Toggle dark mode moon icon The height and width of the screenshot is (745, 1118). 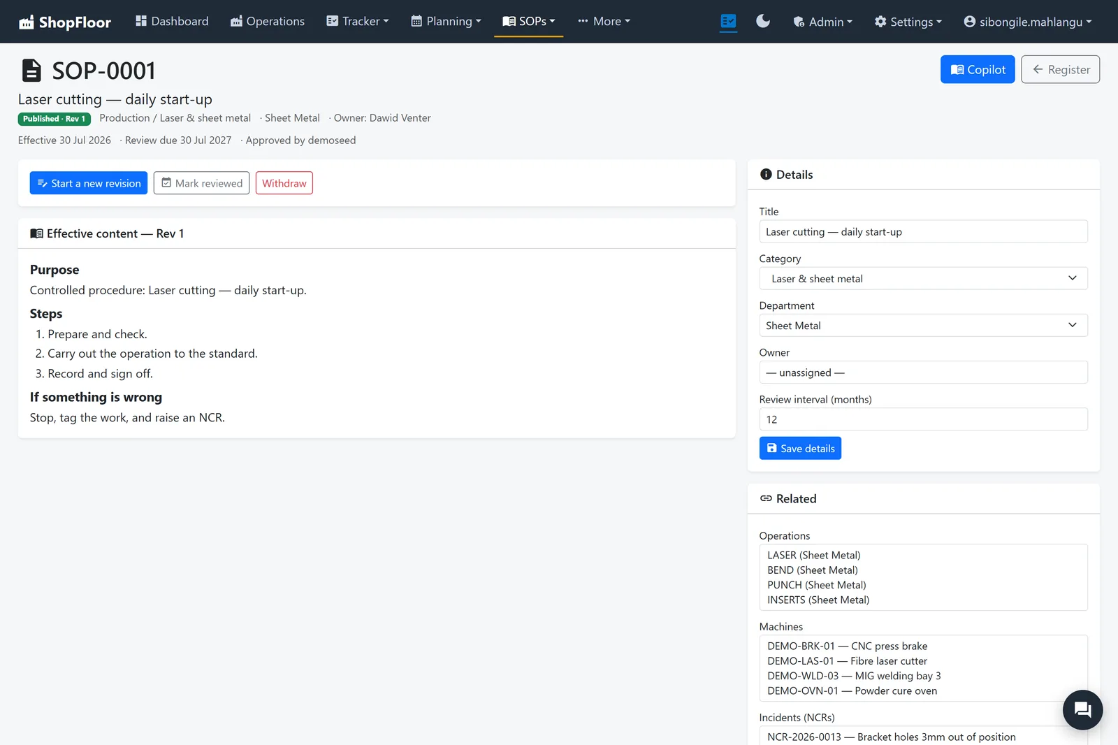click(763, 22)
